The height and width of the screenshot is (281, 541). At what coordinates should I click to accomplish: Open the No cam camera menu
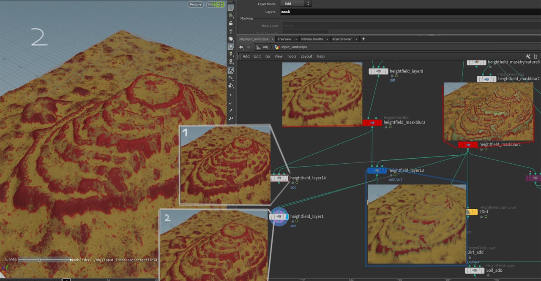[216, 5]
